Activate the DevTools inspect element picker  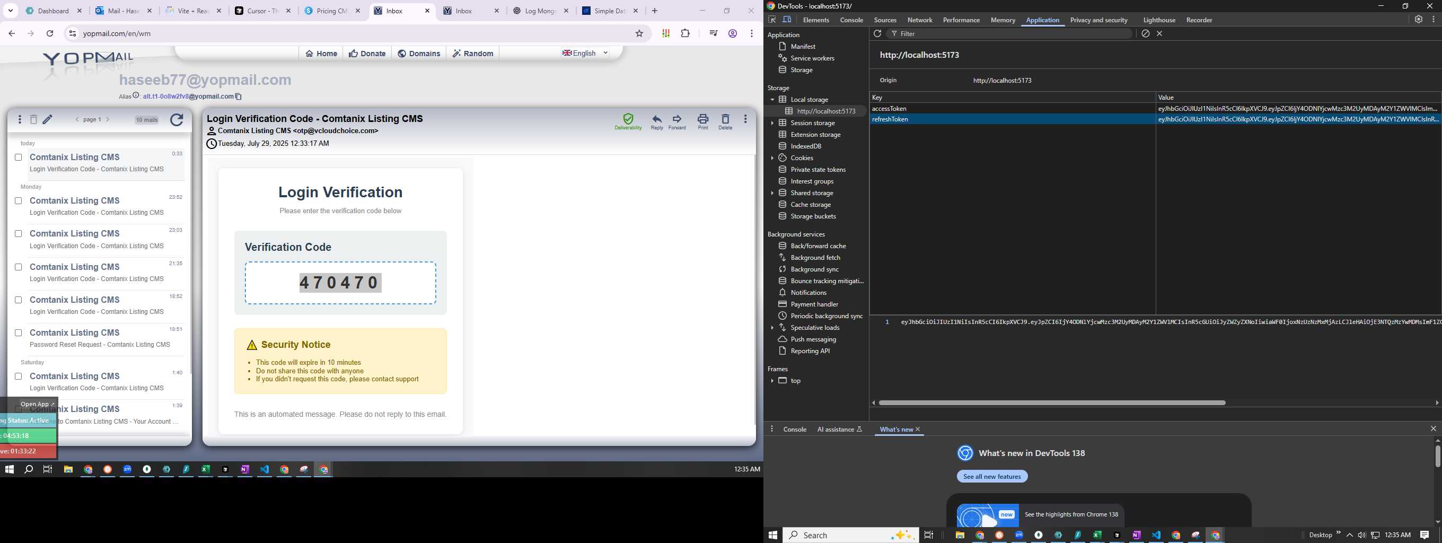(x=772, y=20)
